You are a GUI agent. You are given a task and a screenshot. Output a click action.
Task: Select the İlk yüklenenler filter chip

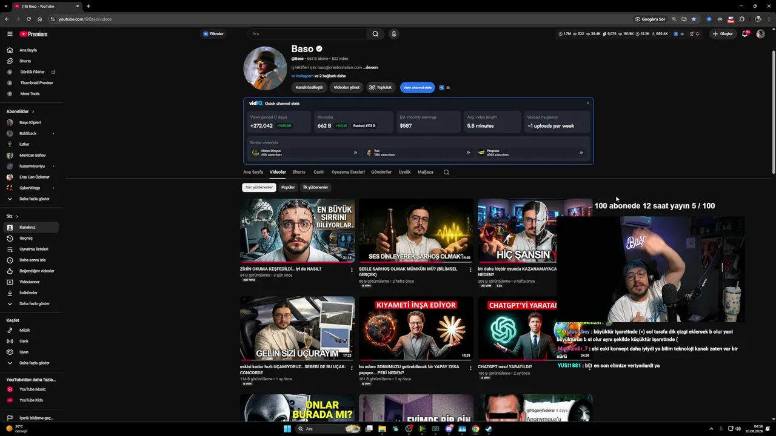pyautogui.click(x=315, y=187)
